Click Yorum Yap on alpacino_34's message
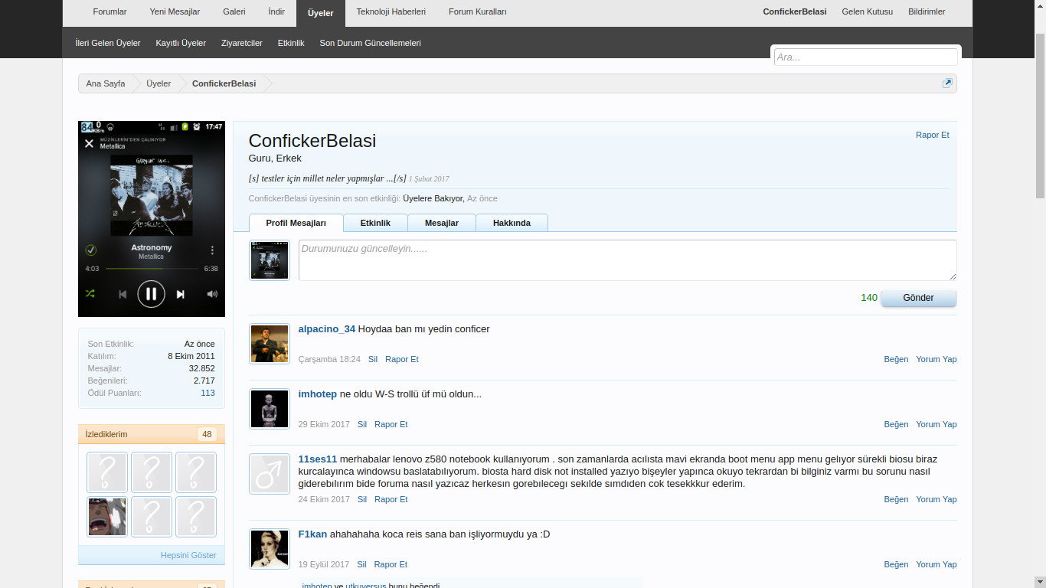 (936, 359)
